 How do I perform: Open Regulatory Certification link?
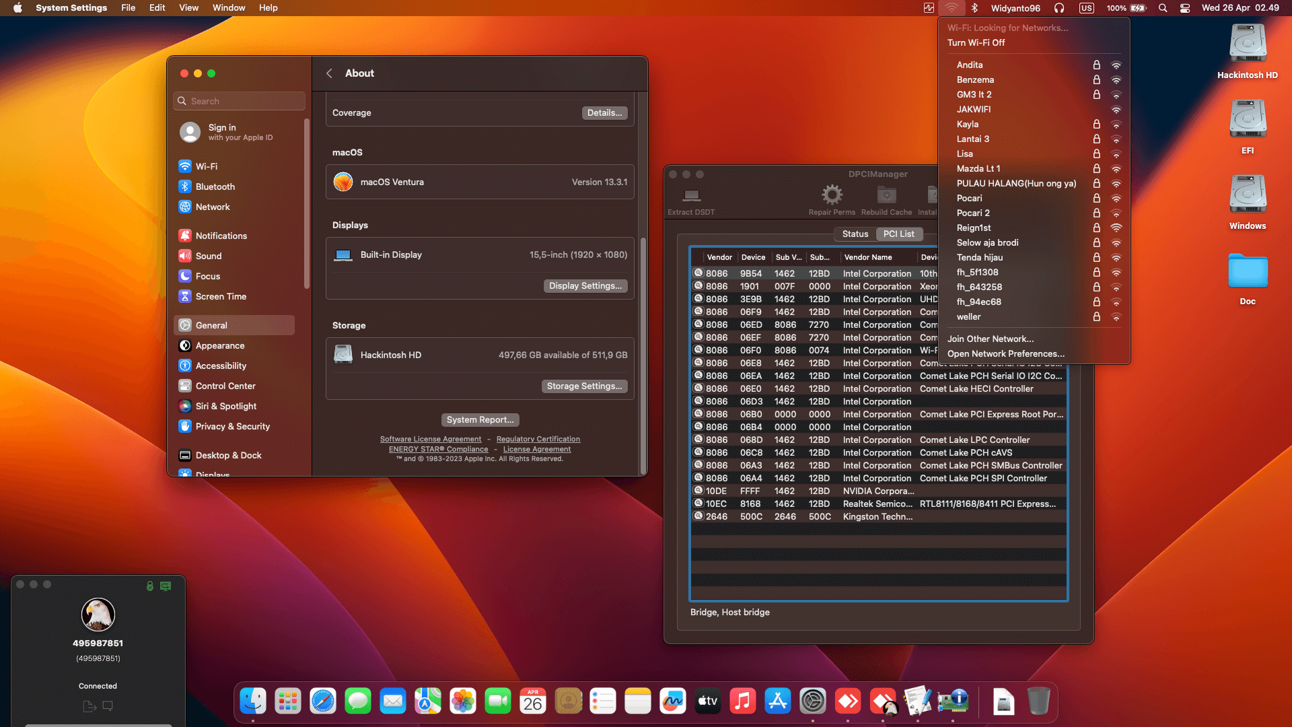tap(538, 439)
